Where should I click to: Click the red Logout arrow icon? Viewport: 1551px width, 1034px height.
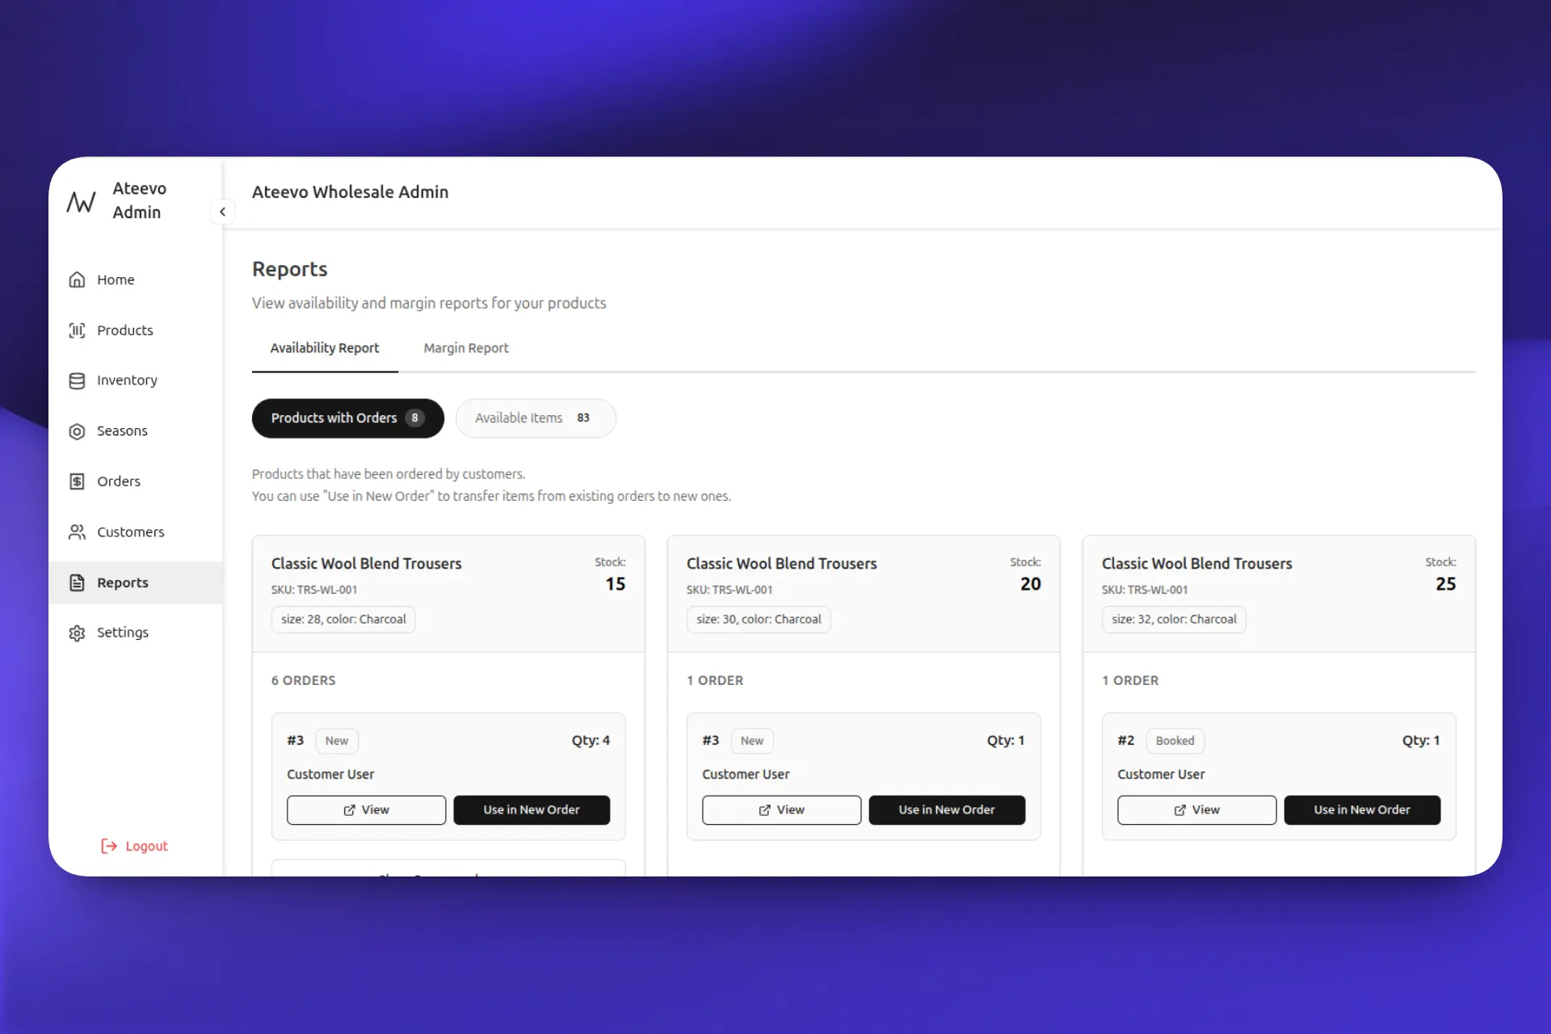pyautogui.click(x=109, y=846)
